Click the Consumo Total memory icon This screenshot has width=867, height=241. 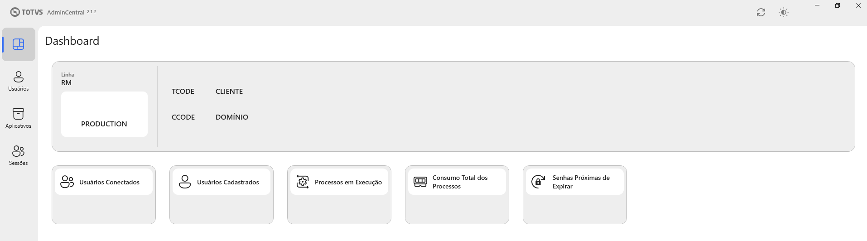tap(420, 182)
